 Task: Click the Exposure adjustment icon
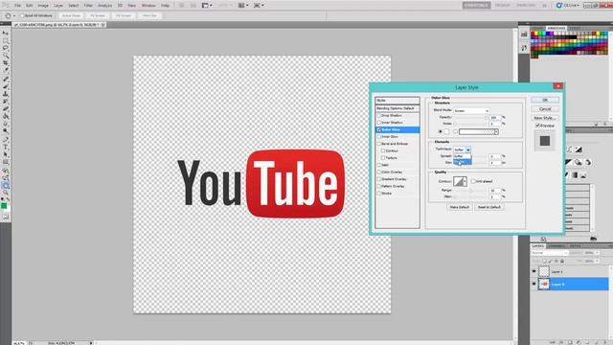point(579,149)
